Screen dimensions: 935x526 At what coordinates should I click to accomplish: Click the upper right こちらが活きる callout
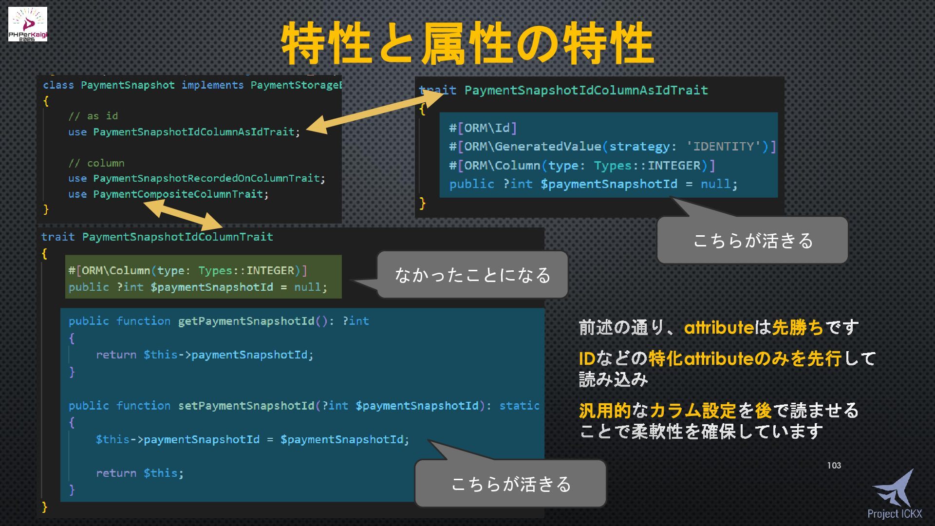point(752,241)
